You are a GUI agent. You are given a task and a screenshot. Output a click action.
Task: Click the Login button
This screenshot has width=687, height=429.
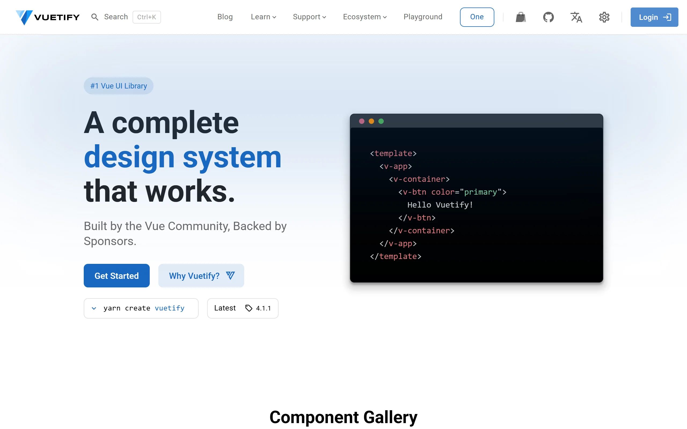point(654,17)
